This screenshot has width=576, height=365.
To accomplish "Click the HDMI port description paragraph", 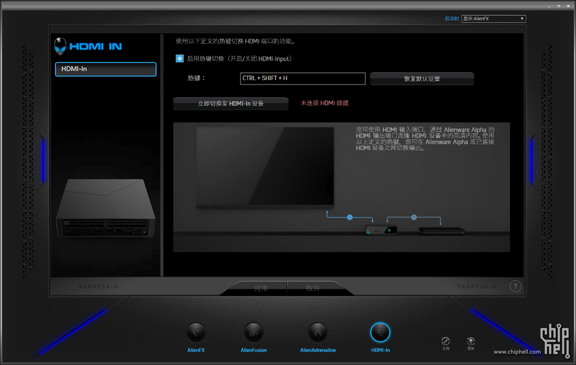I will tap(425, 139).
